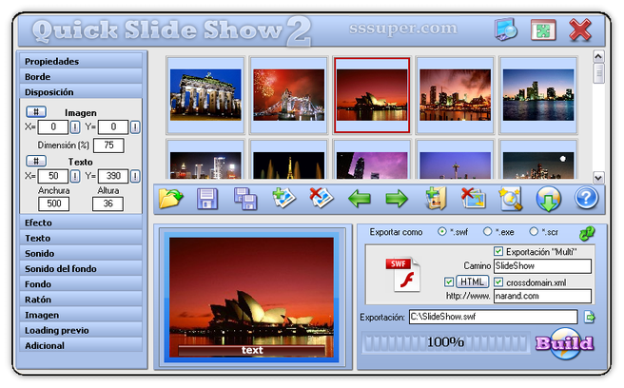Select the *.exe export radio button
Image resolution: width=624 pixels, height=388 pixels.
click(x=487, y=231)
